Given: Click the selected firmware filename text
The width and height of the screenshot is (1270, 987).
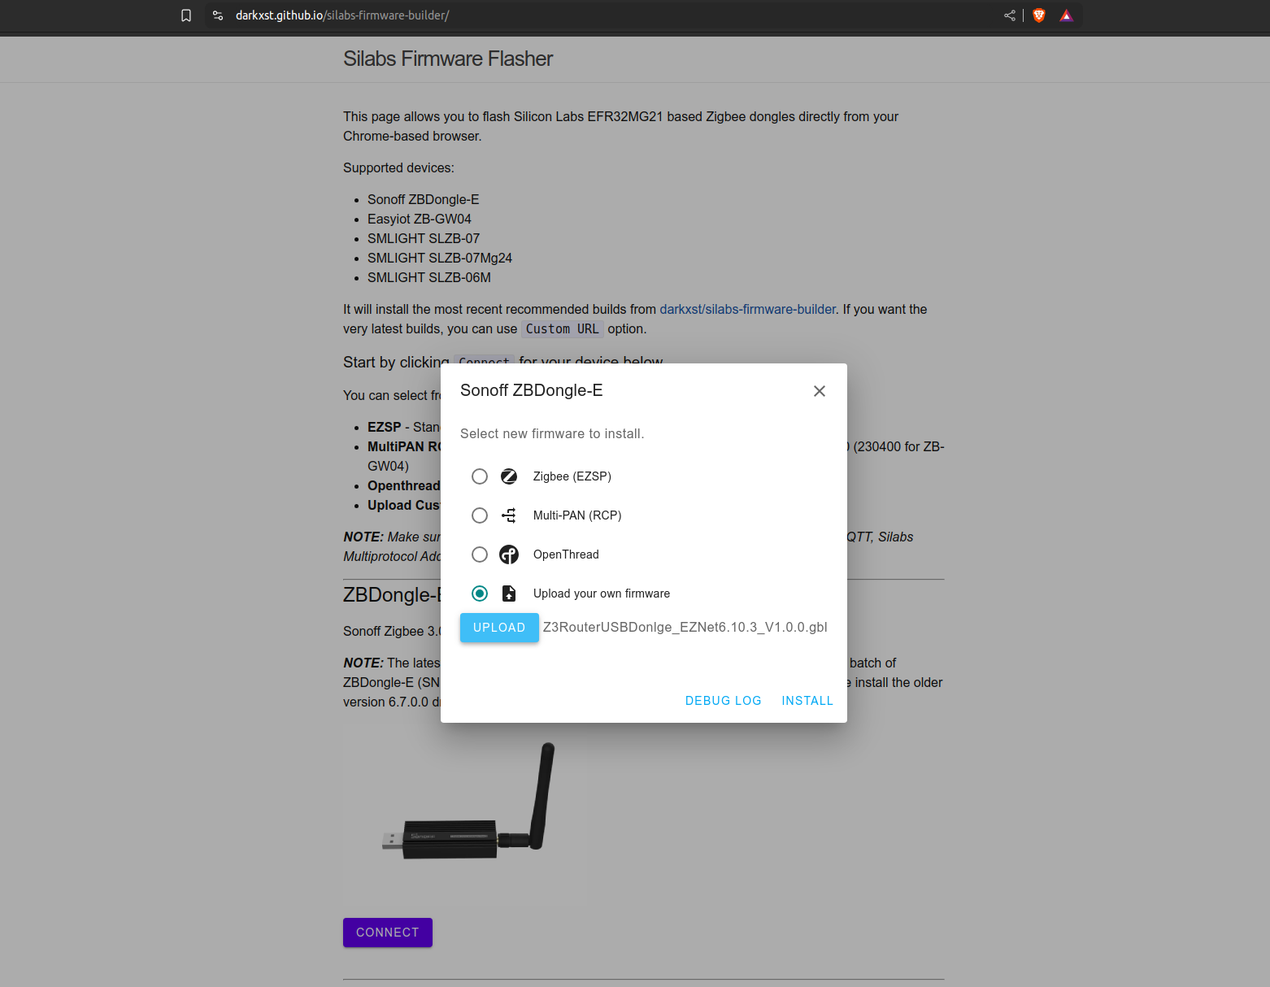Looking at the screenshot, I should pyautogui.click(x=685, y=628).
